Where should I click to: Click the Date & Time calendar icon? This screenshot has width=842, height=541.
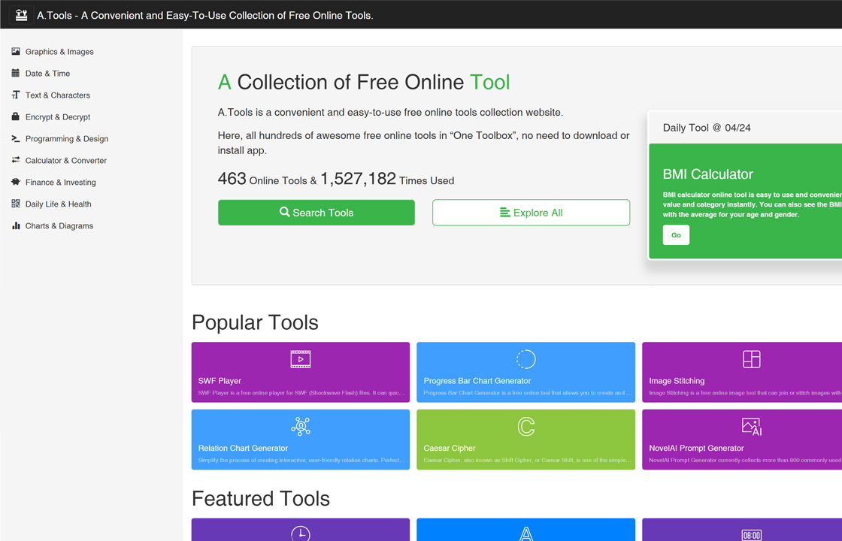click(16, 73)
